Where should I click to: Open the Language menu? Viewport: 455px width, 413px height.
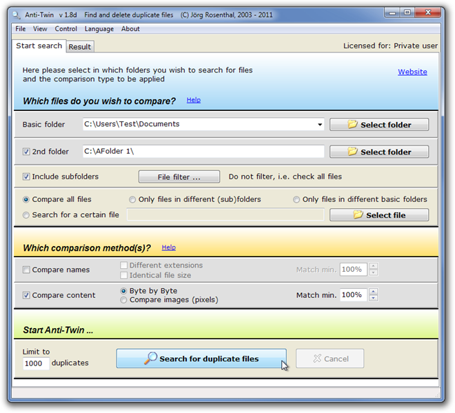coord(99,29)
